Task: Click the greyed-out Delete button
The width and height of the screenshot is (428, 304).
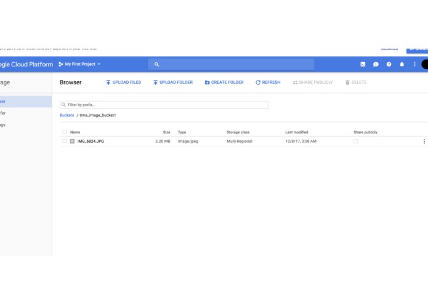Action: pos(356,82)
